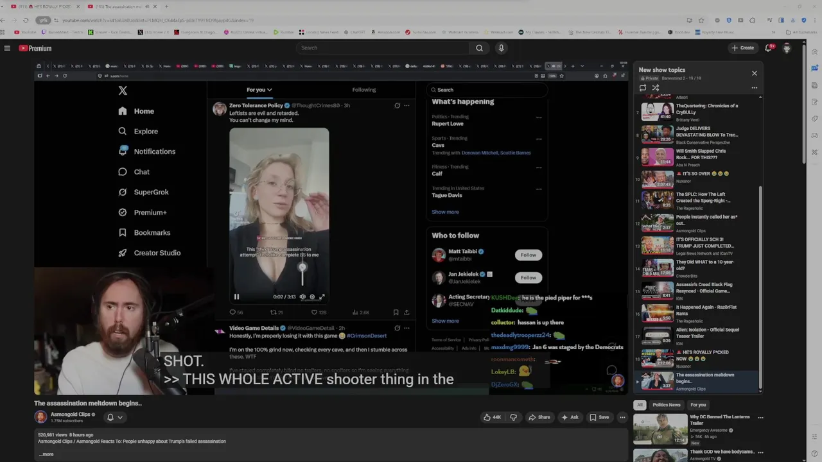Go to YouTube Premium home logo
This screenshot has height=462, width=822.
tap(35, 48)
